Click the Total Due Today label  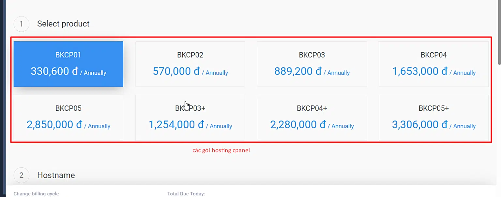[186, 194]
